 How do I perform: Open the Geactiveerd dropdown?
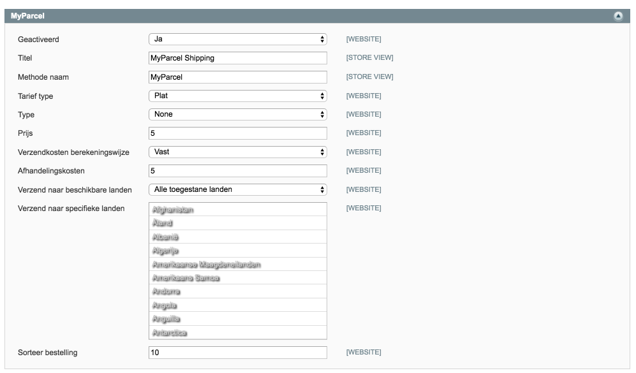point(238,39)
